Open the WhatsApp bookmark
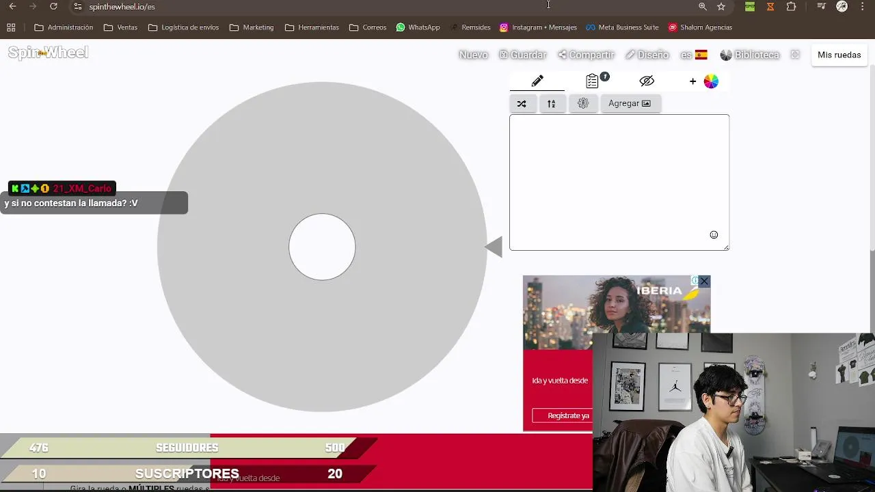The height and width of the screenshot is (492, 875). click(x=418, y=27)
